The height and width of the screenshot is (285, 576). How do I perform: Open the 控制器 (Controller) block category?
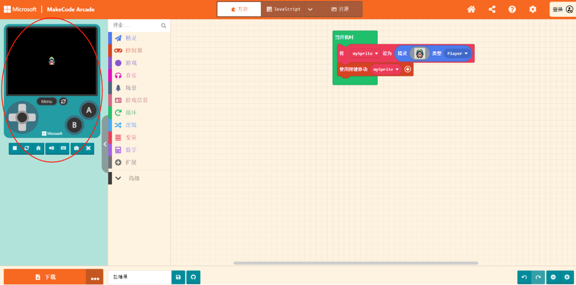coord(133,50)
